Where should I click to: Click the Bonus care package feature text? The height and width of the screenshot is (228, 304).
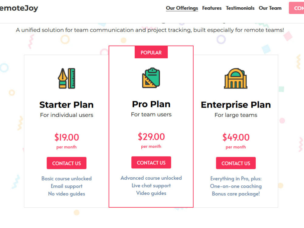[x=236, y=194]
